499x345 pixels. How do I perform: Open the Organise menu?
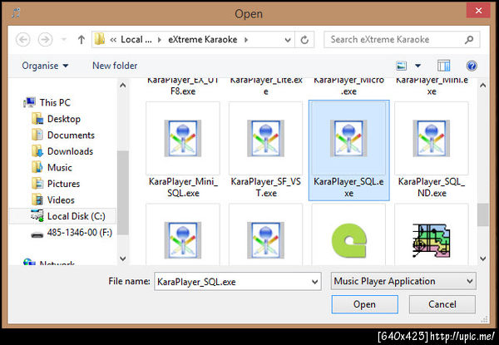[45, 66]
